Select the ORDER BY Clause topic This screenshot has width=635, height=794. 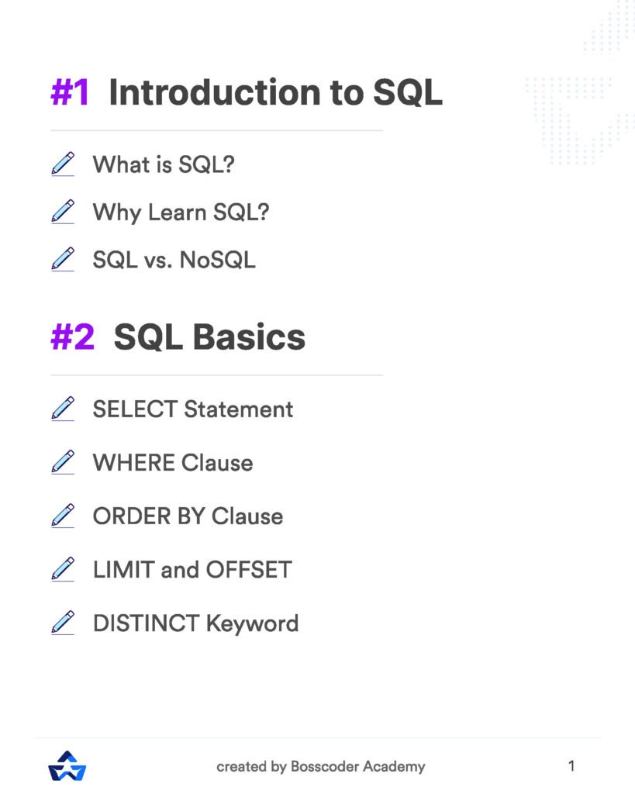188,516
